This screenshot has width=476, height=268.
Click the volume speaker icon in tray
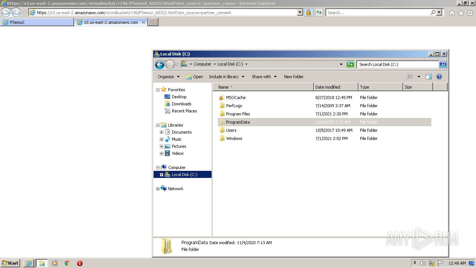pos(423,263)
